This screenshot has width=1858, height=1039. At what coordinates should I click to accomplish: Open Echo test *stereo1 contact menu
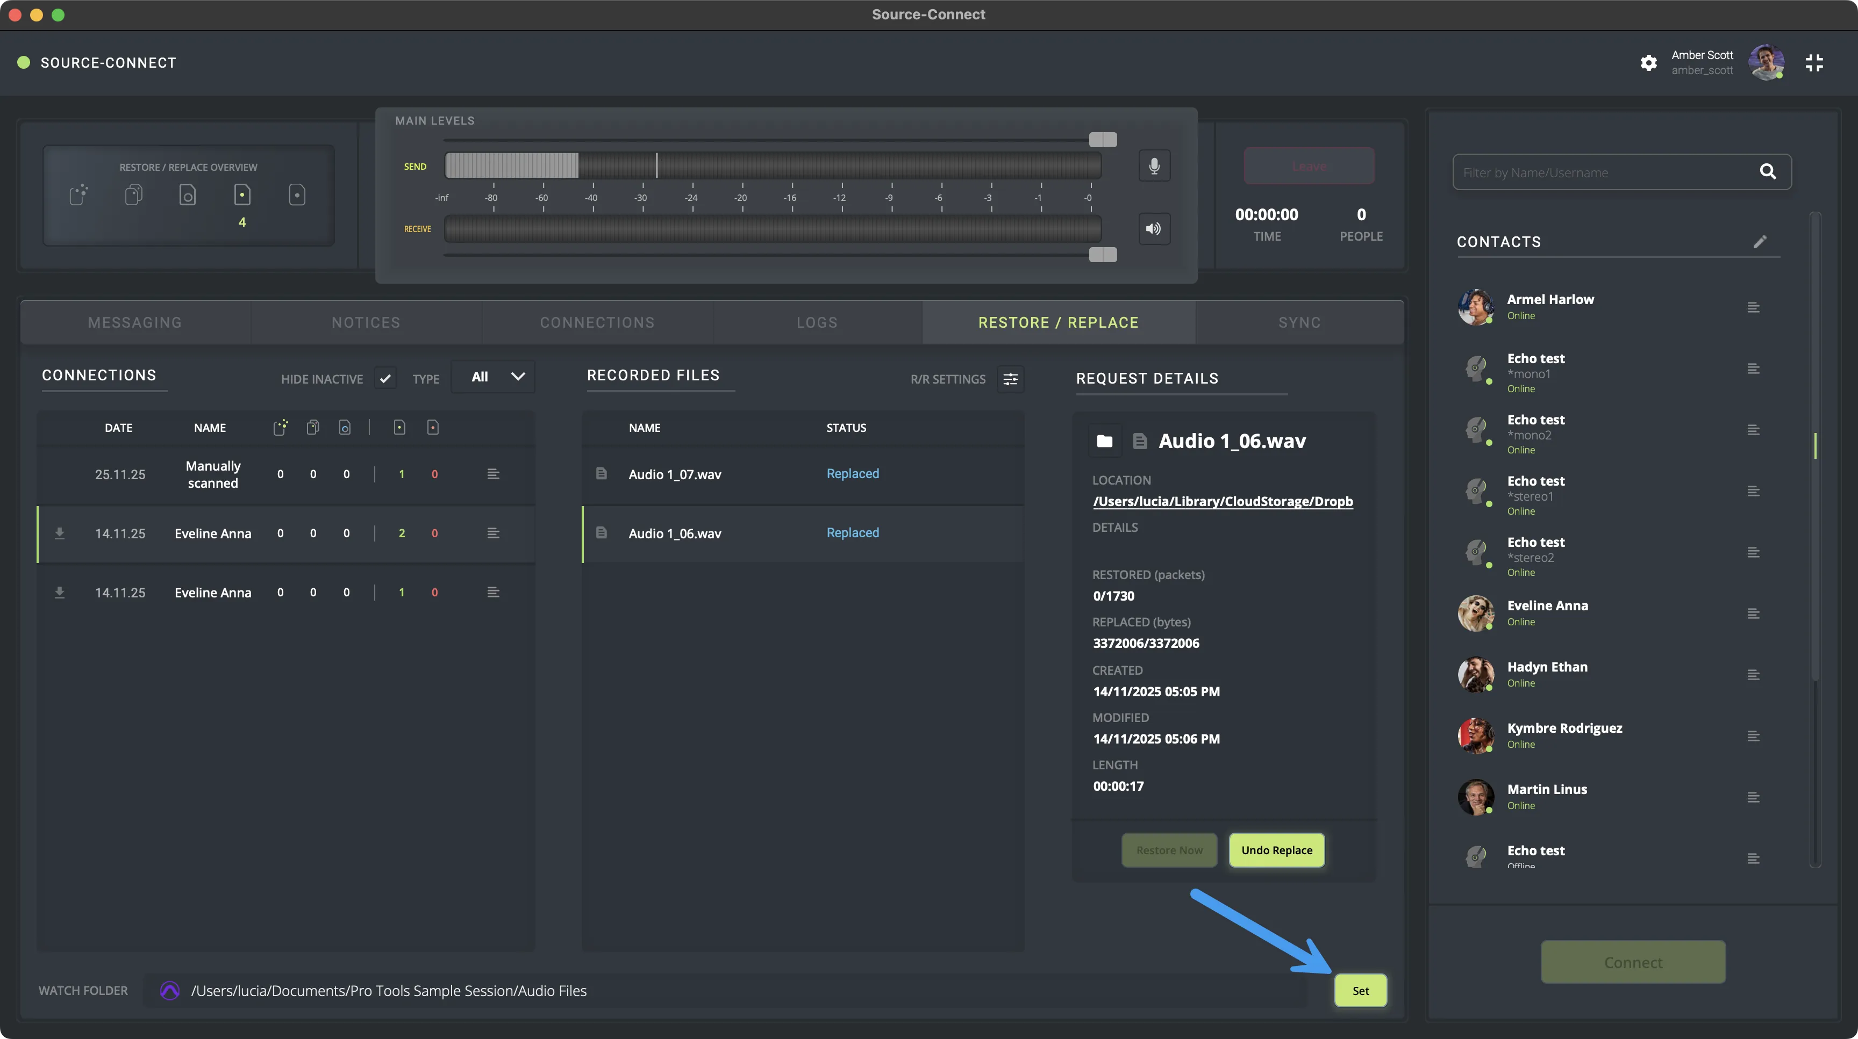click(x=1753, y=492)
